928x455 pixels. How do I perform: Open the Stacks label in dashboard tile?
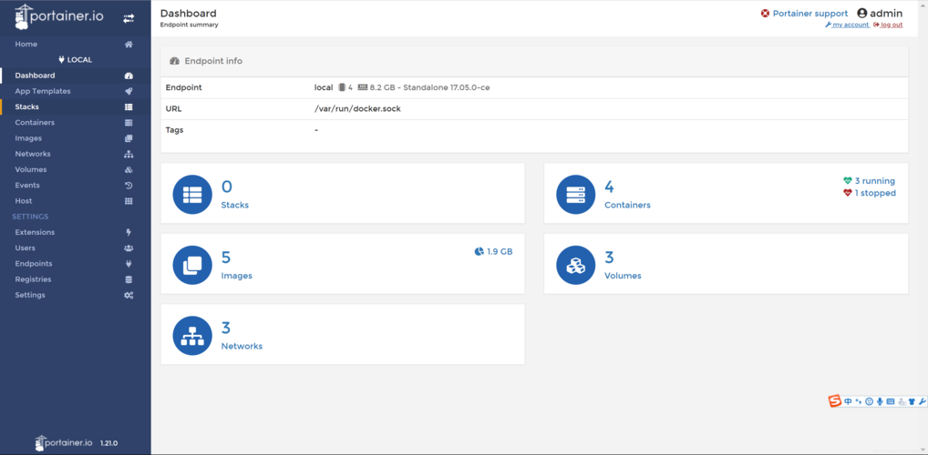(x=235, y=205)
